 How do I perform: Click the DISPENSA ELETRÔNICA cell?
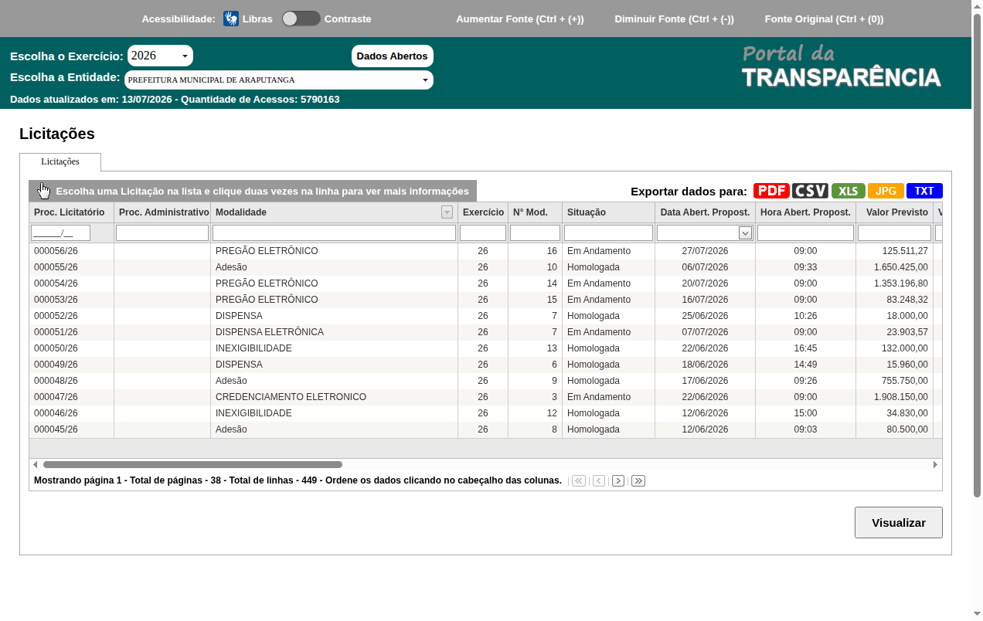[x=334, y=332]
